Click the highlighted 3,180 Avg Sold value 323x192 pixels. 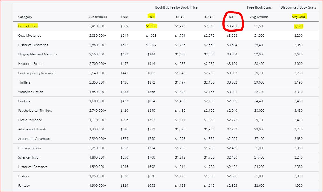[298, 26]
